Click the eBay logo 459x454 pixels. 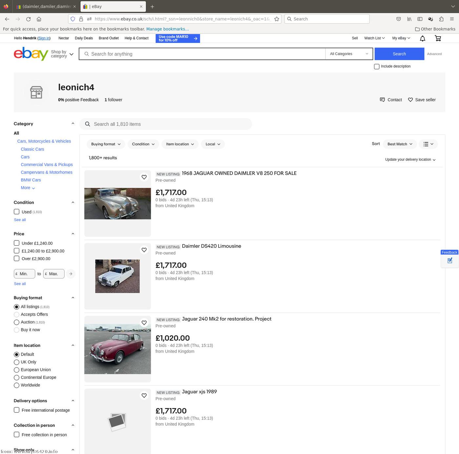click(x=31, y=54)
